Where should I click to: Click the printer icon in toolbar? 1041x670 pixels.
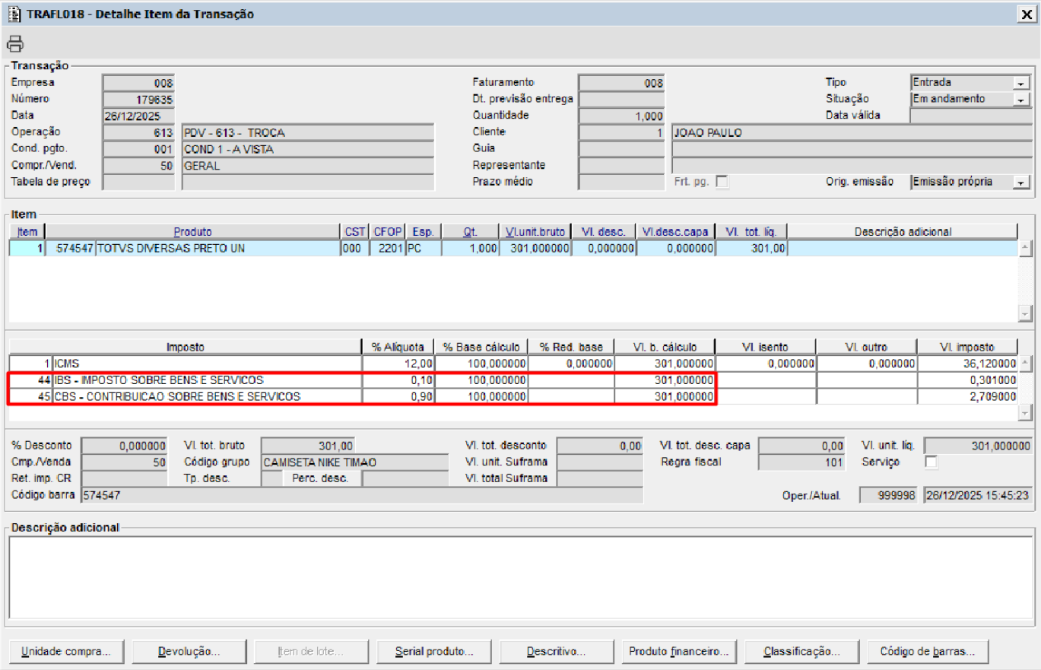click(15, 43)
